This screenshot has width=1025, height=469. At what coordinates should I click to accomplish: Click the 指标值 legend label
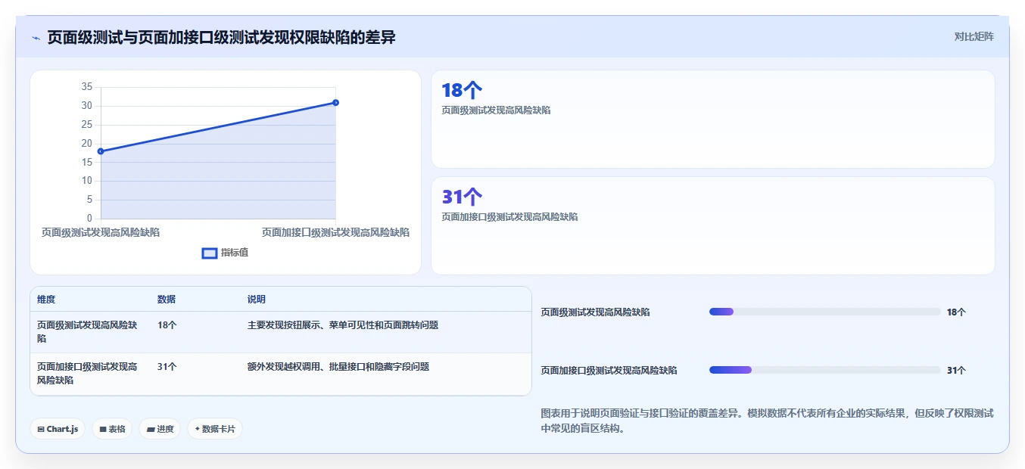[x=235, y=253]
